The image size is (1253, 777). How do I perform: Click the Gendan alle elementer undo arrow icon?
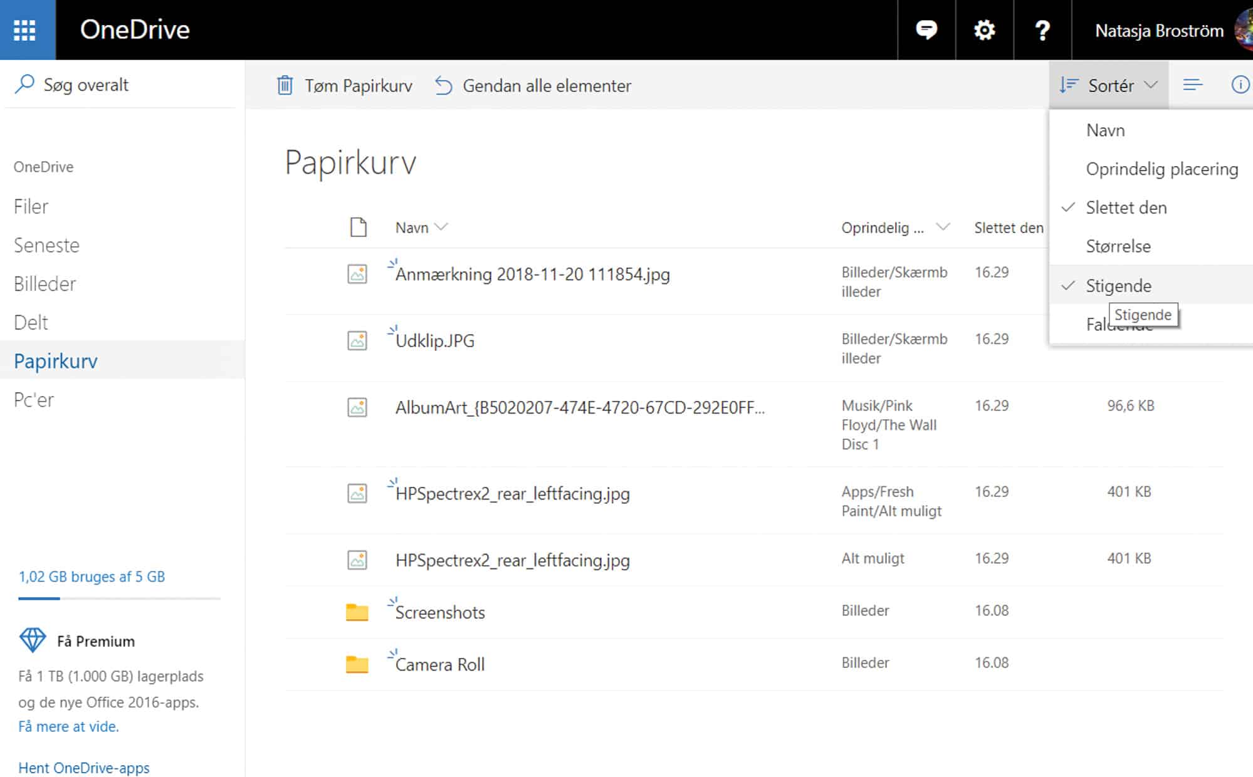[x=444, y=85]
